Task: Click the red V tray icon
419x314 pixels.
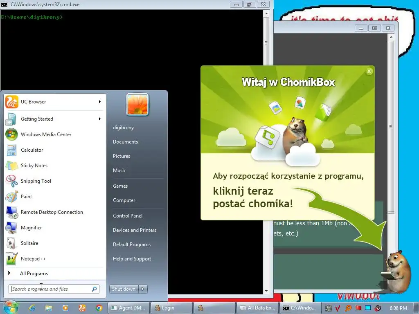Action: (338, 308)
